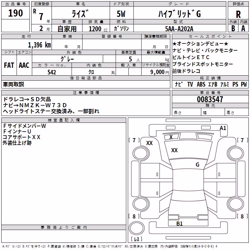Click recycle deposit 9,000 yen
This screenshot has width=250, height=250.
(159, 72)
